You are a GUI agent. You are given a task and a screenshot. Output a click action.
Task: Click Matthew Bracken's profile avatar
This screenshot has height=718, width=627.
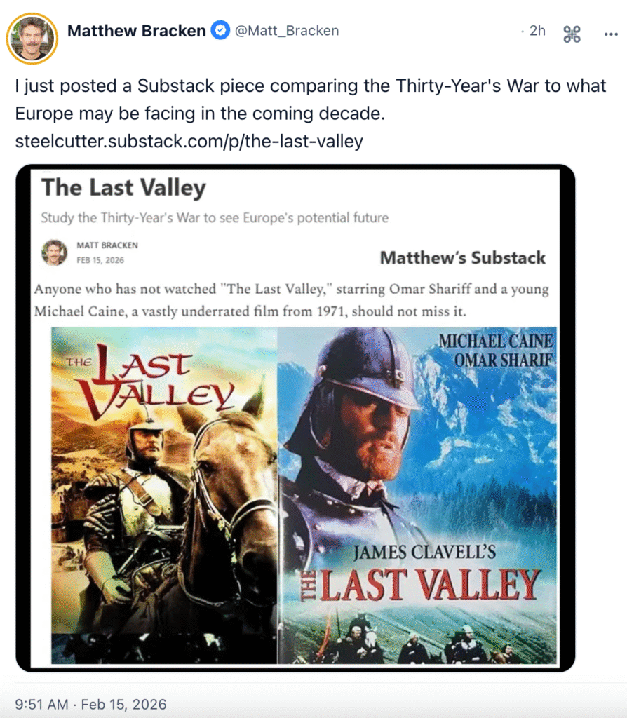point(32,37)
